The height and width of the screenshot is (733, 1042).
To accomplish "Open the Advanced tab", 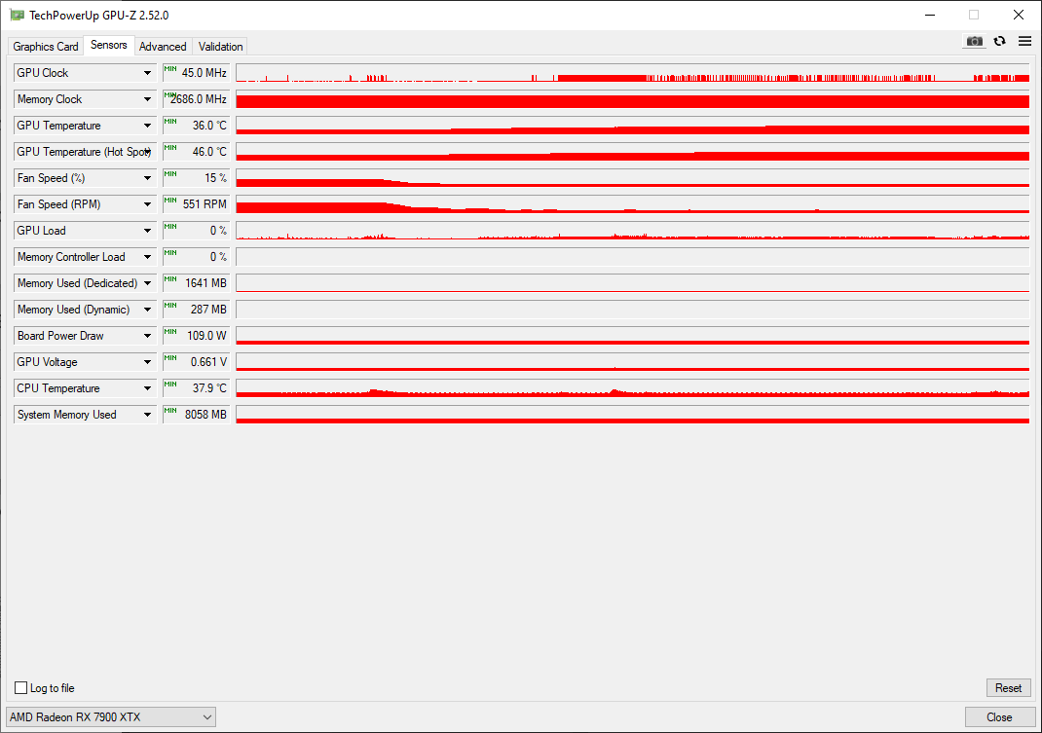I will click(163, 47).
